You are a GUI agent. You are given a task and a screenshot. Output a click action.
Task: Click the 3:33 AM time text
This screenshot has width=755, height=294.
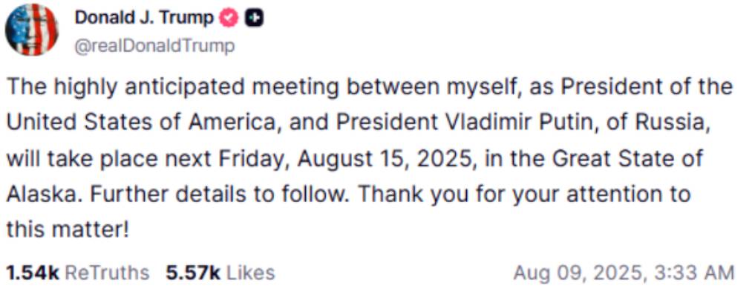click(x=693, y=272)
